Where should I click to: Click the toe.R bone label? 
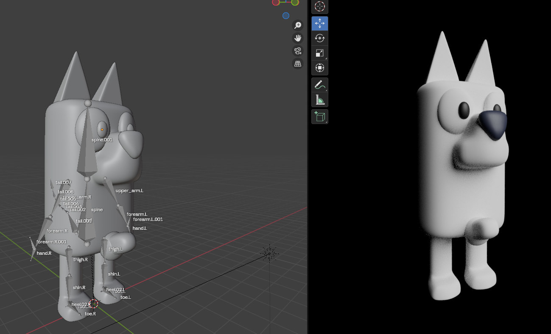pyautogui.click(x=90, y=314)
